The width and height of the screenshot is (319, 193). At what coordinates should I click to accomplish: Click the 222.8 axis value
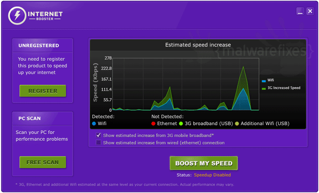click(106, 68)
